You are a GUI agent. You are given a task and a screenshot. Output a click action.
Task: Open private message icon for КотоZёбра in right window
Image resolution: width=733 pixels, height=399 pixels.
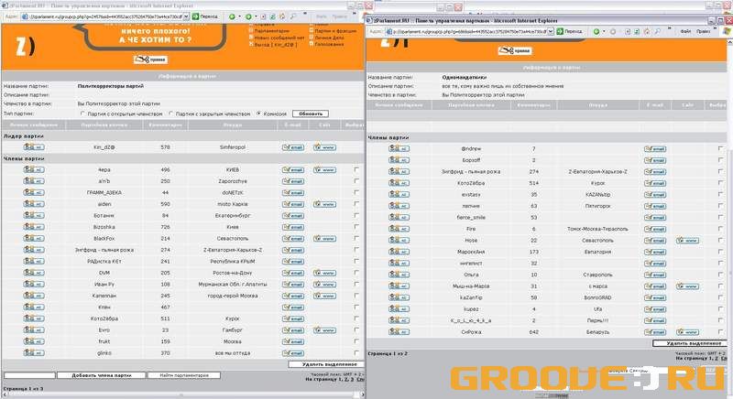(399, 182)
